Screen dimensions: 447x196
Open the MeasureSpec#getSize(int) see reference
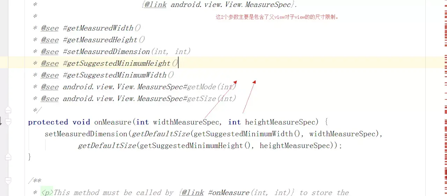coord(149,99)
